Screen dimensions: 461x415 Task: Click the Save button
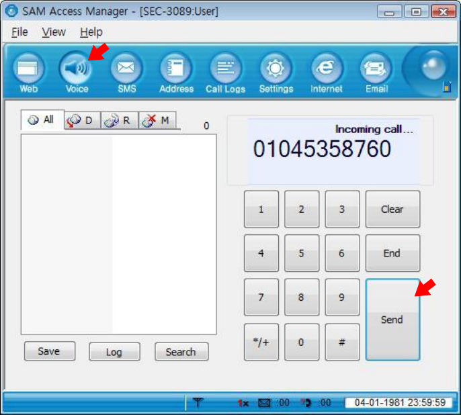(50, 351)
